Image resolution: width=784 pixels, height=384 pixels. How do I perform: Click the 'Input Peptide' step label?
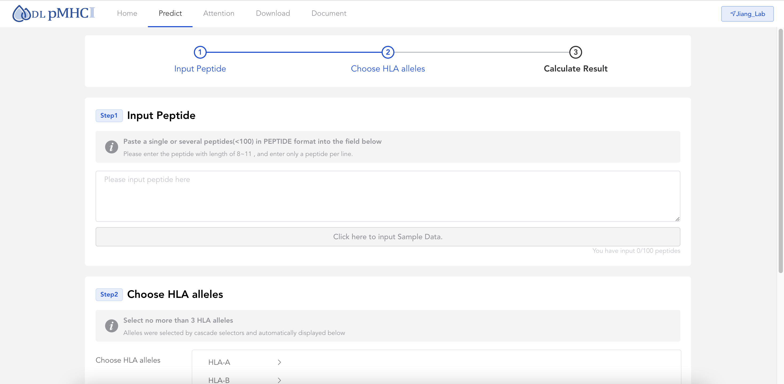click(x=200, y=69)
